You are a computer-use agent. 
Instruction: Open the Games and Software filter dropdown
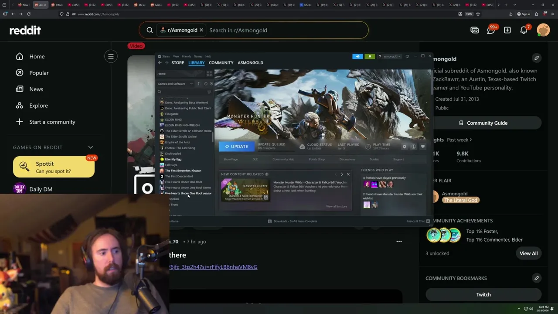pyautogui.click(x=175, y=84)
